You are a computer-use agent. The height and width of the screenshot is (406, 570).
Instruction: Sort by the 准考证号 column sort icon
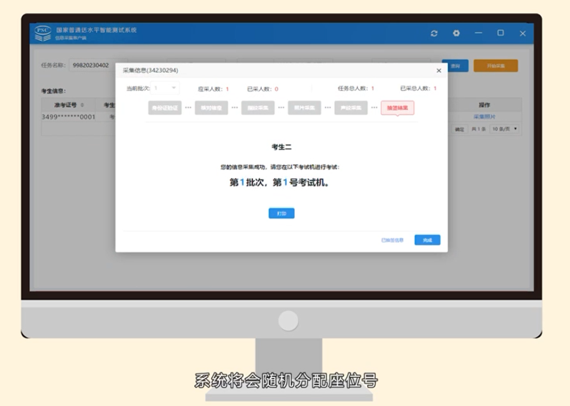[x=82, y=105]
